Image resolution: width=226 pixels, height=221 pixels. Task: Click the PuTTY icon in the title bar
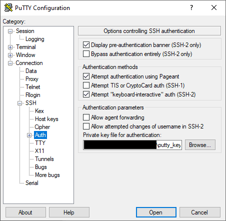tap(8, 7)
